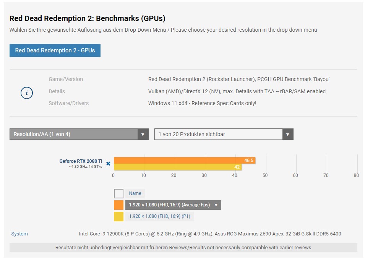Open Resolution/AA (1 von 4) selector
This screenshot has height=258, width=365.
point(79,135)
